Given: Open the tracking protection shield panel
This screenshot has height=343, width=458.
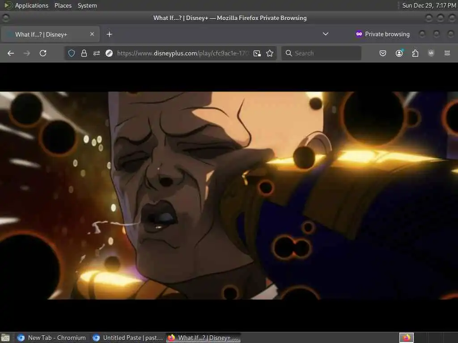Looking at the screenshot, I should [72, 53].
